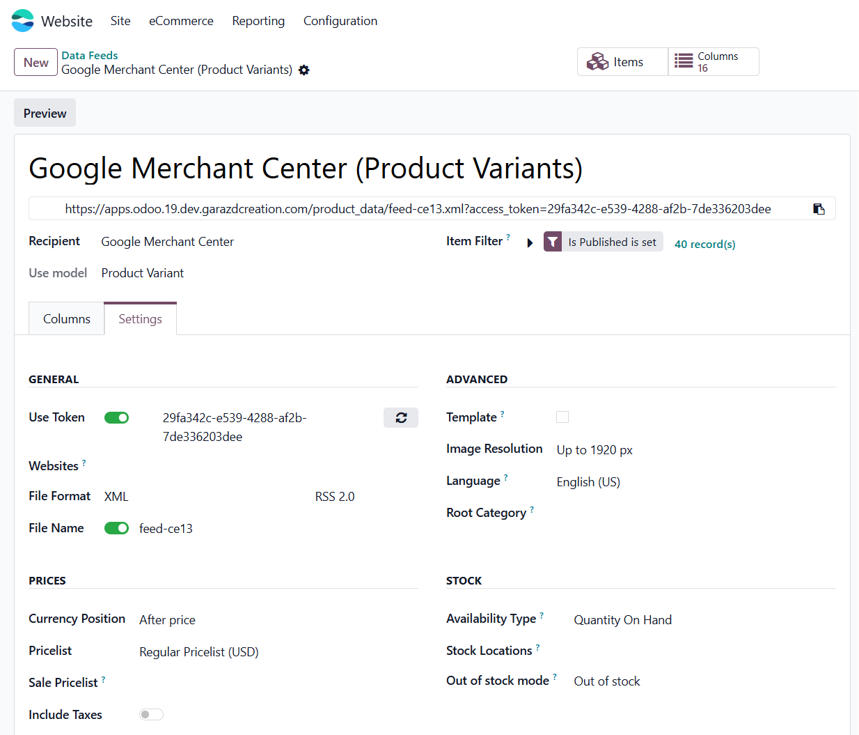The width and height of the screenshot is (859, 735).
Task: Open the eCommerce menu
Action: pyautogui.click(x=181, y=21)
